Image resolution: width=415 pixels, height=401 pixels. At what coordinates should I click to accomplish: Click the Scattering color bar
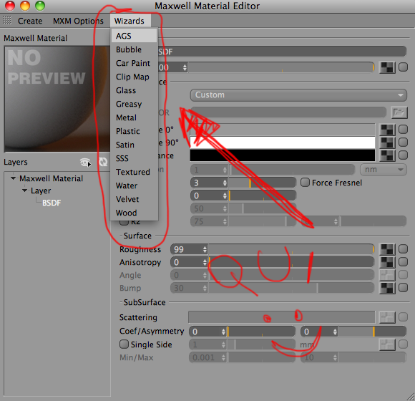(x=282, y=317)
